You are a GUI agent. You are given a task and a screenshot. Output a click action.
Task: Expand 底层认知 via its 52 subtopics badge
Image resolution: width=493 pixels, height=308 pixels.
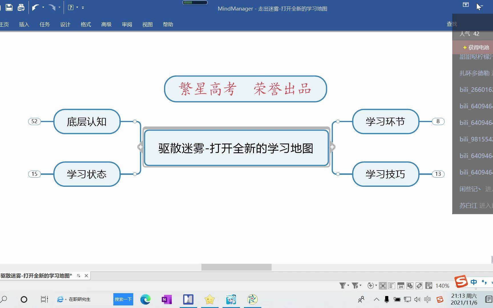click(35, 121)
